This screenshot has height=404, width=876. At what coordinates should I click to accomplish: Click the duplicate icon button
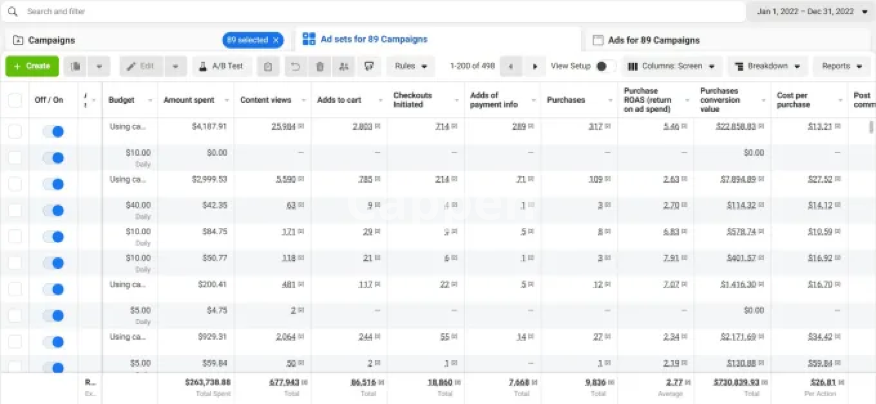(76, 66)
